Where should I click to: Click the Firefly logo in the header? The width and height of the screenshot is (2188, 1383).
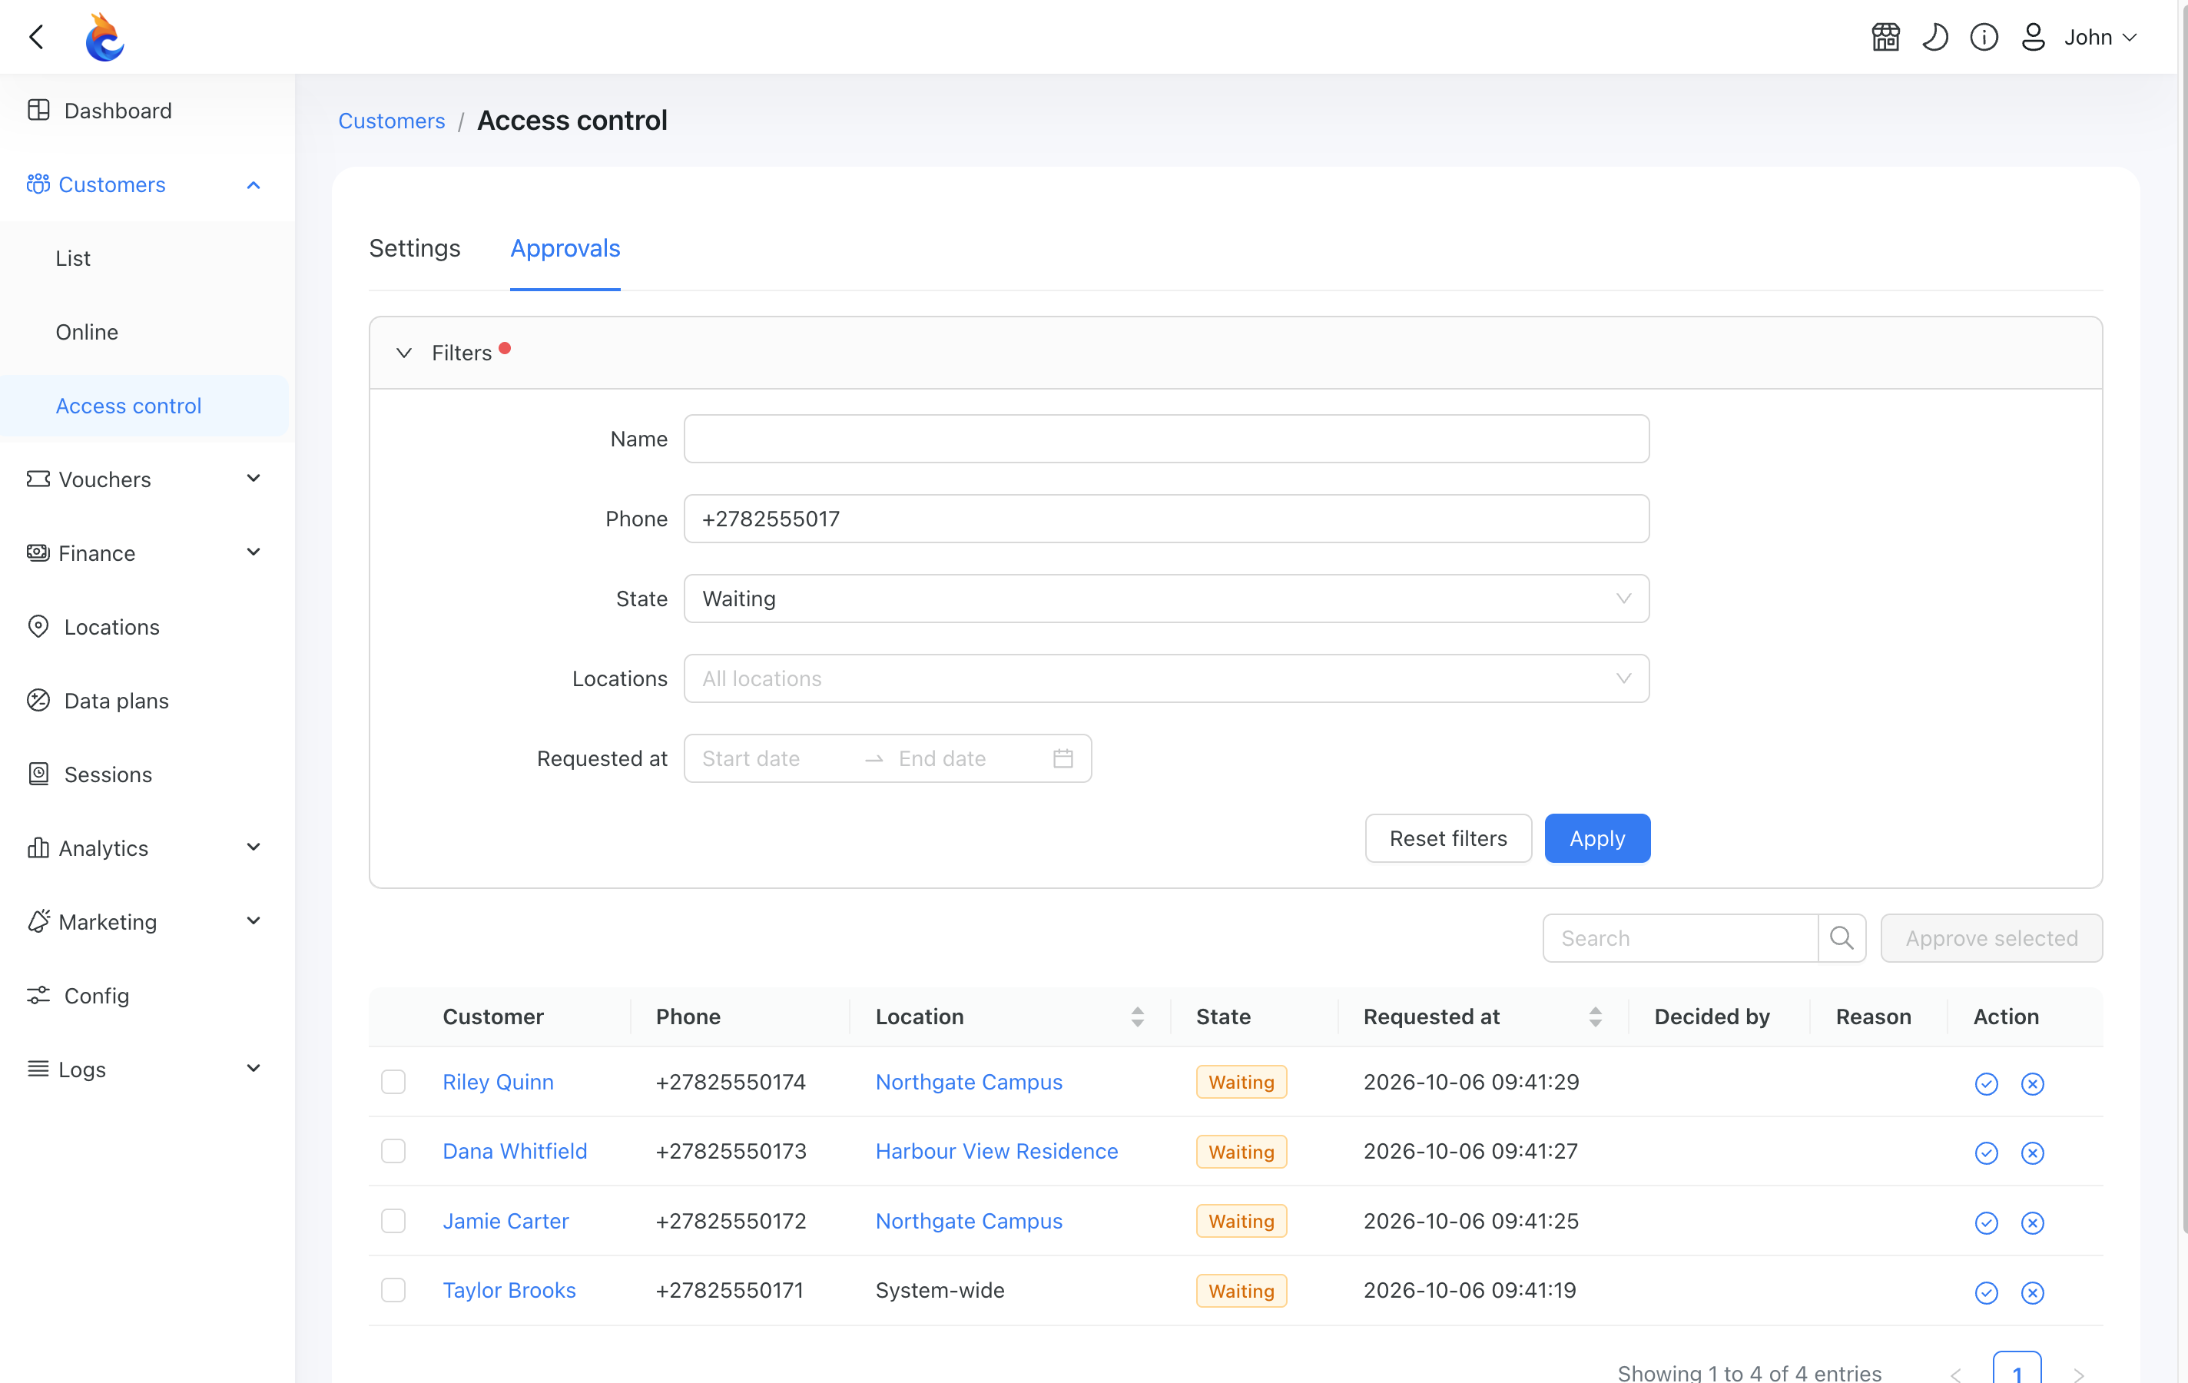point(104,37)
